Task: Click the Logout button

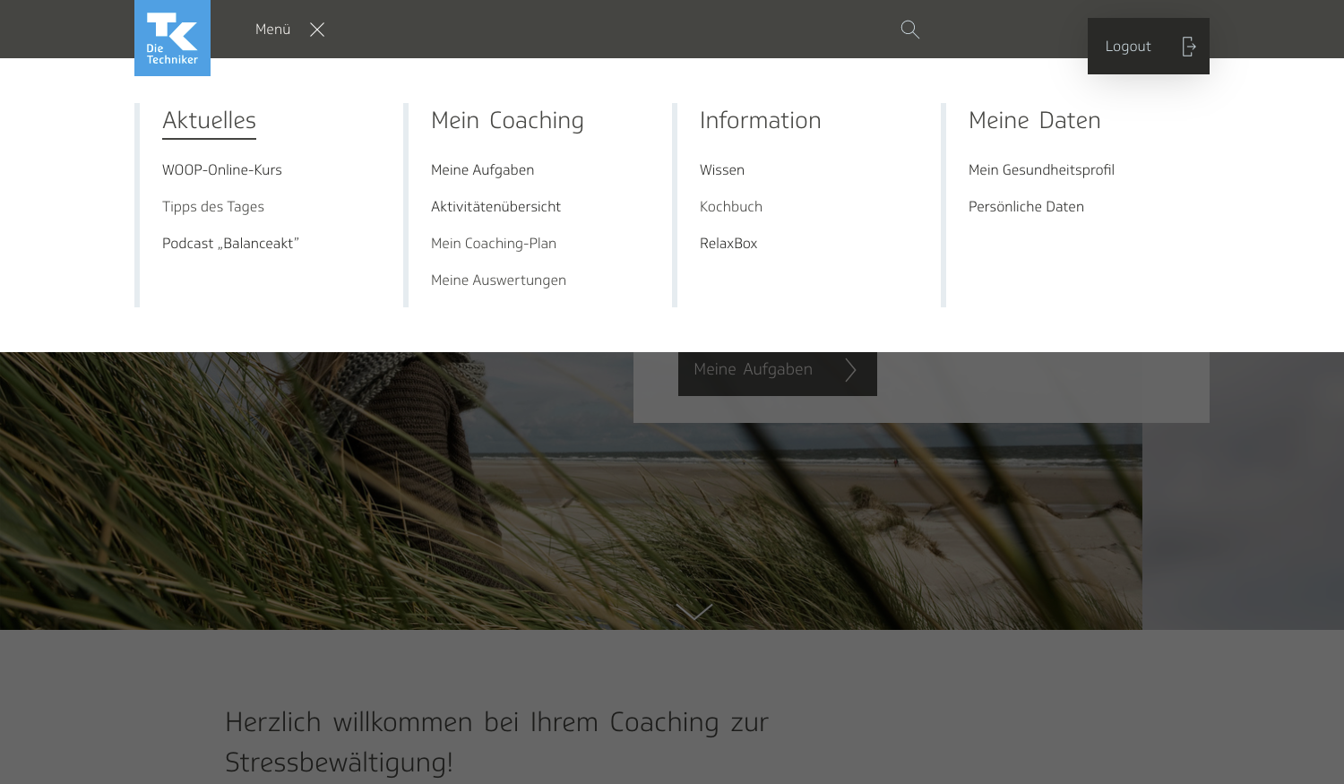Action: pyautogui.click(x=1148, y=47)
